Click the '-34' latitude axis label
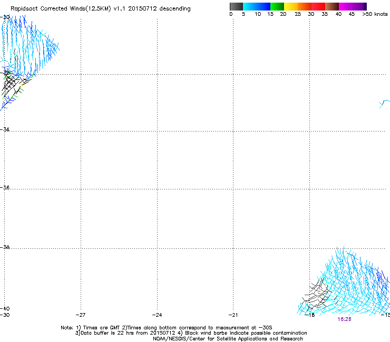Image resolution: width=390 pixels, height=342 pixels. 5,129
